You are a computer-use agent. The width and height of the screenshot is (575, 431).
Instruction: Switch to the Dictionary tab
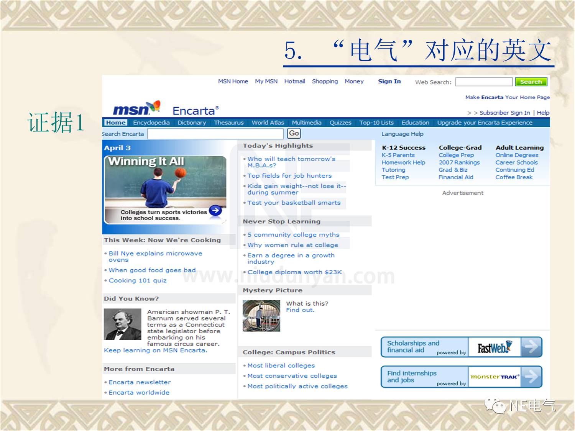click(x=192, y=123)
